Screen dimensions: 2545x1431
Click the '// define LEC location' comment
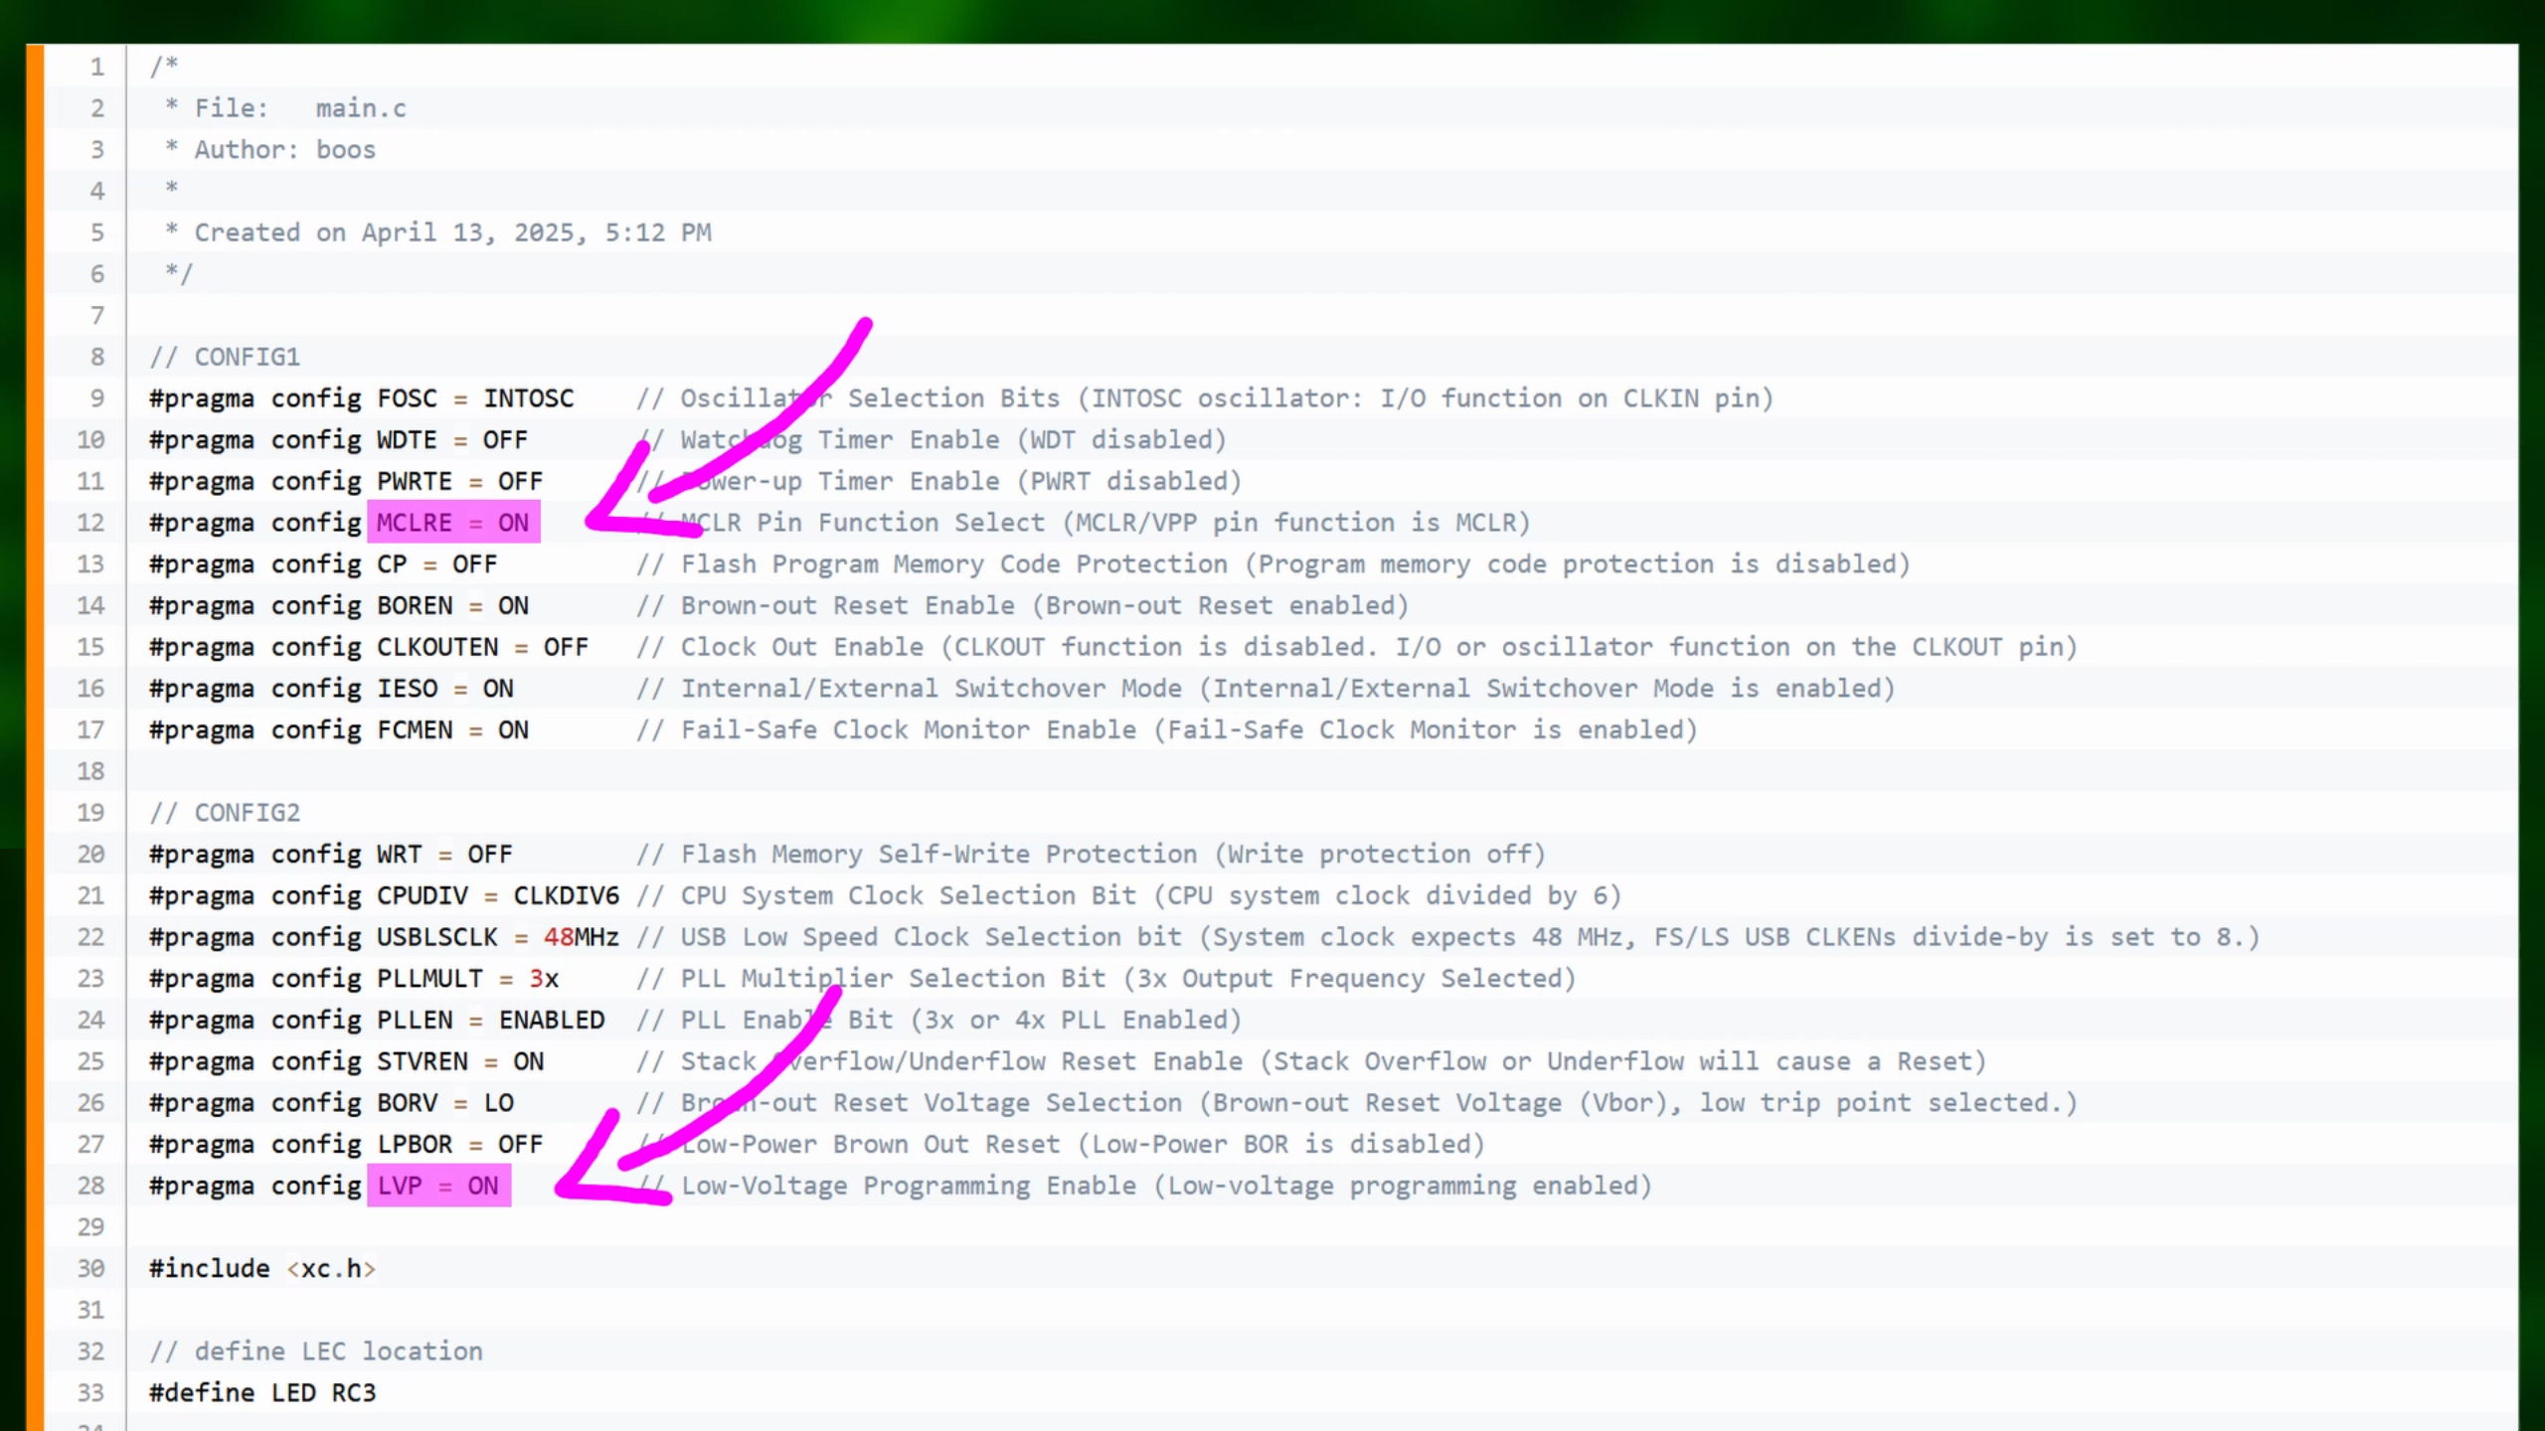pos(316,1351)
